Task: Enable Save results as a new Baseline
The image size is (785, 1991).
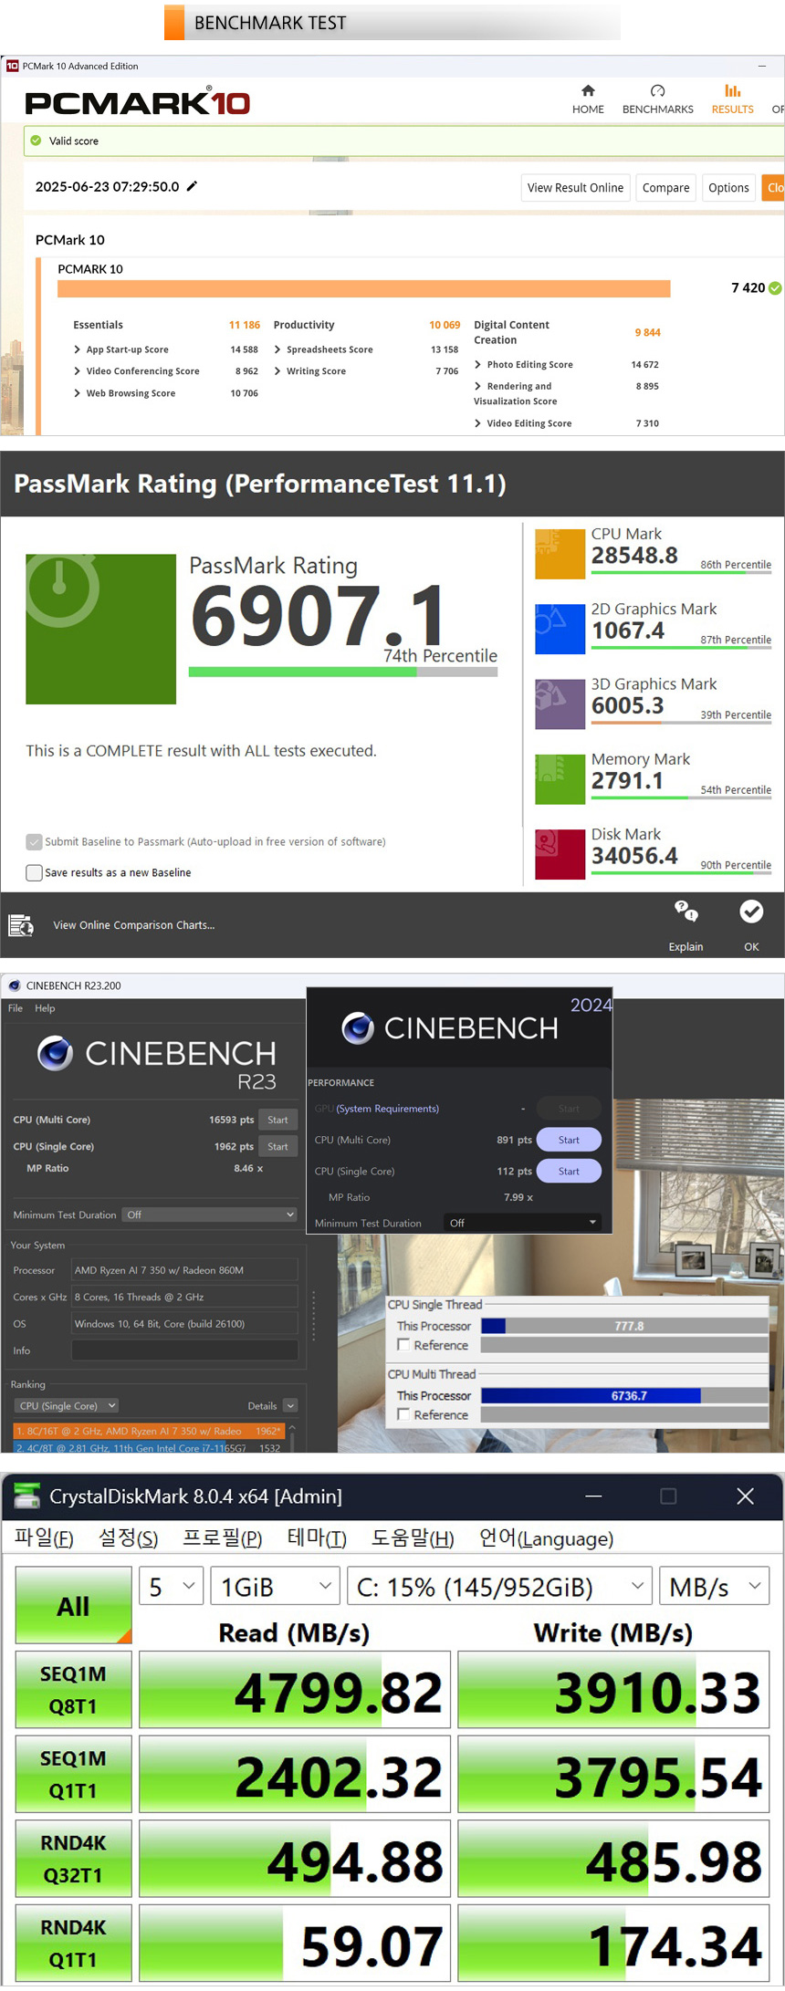Action: click(35, 872)
